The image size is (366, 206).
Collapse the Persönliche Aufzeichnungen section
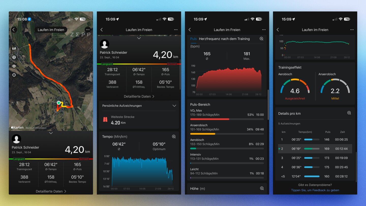174,106
